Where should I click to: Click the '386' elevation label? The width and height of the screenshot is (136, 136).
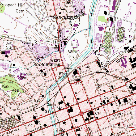[x=29, y=125]
